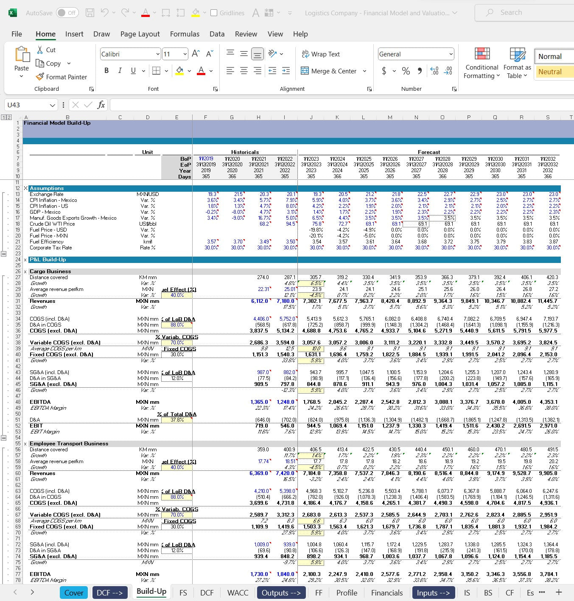The height and width of the screenshot is (601, 574).
Task: Open the Formulas ribbon tab
Action: 185,34
